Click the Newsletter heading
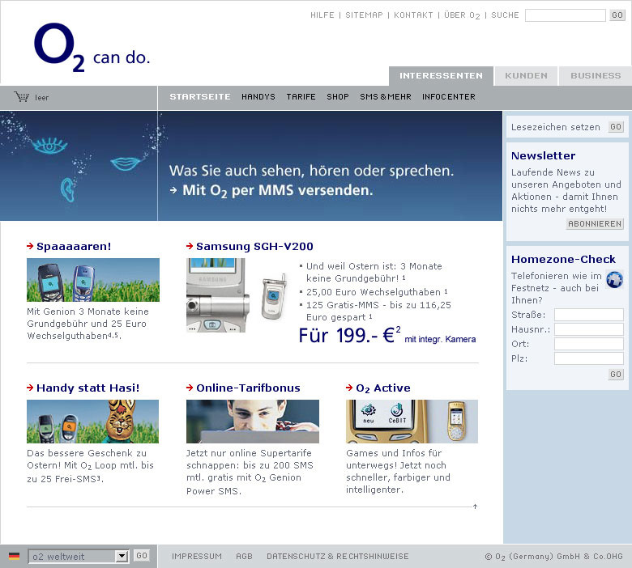This screenshot has width=632, height=568. point(543,155)
